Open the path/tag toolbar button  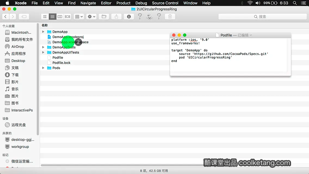(24, 17)
